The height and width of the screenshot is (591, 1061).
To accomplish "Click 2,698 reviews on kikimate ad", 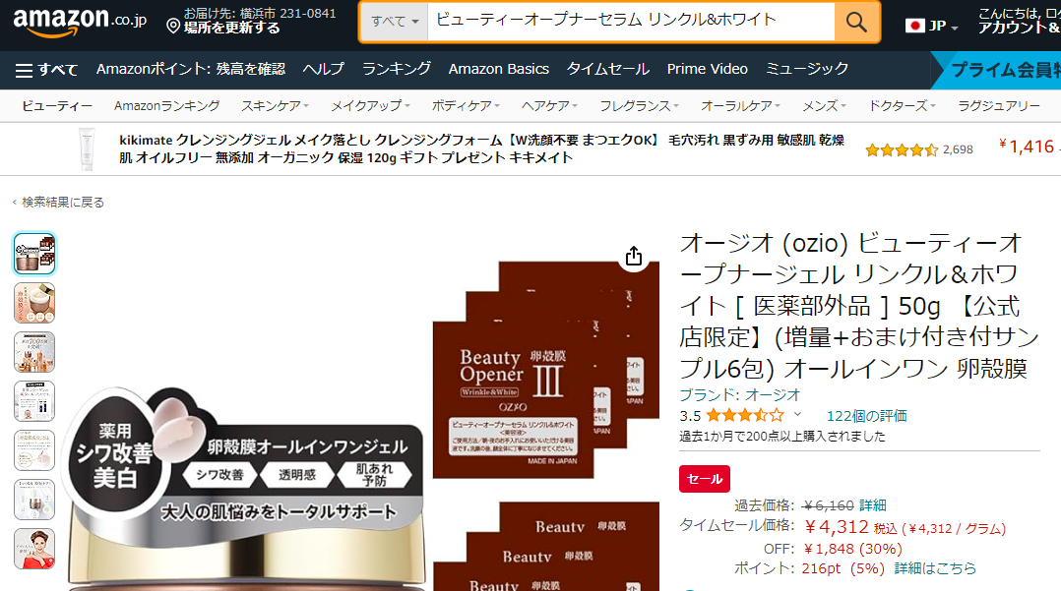I will click(x=958, y=149).
